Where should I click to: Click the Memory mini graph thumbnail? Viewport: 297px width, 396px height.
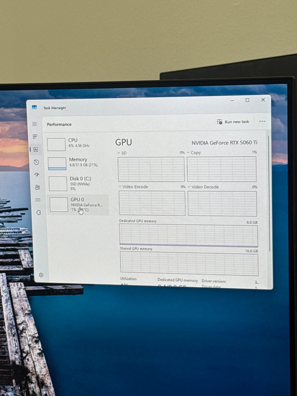[x=57, y=164]
